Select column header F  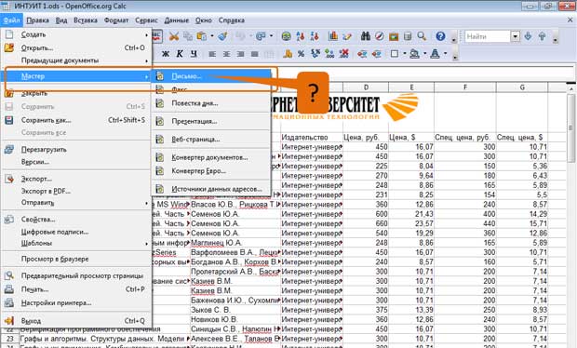465,87
